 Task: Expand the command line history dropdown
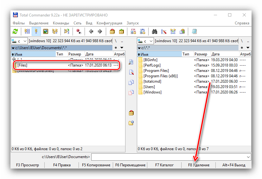[248, 157]
